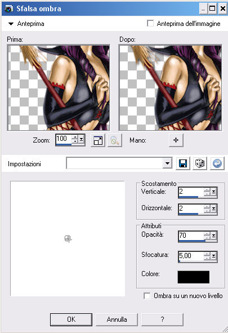Screen dimensions: 228x333
Task: Click the shadow offset crosshair handle
Action: (68, 239)
